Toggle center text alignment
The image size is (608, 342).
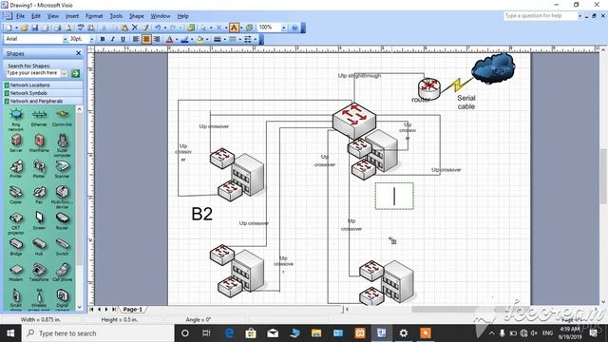pyautogui.click(x=146, y=39)
